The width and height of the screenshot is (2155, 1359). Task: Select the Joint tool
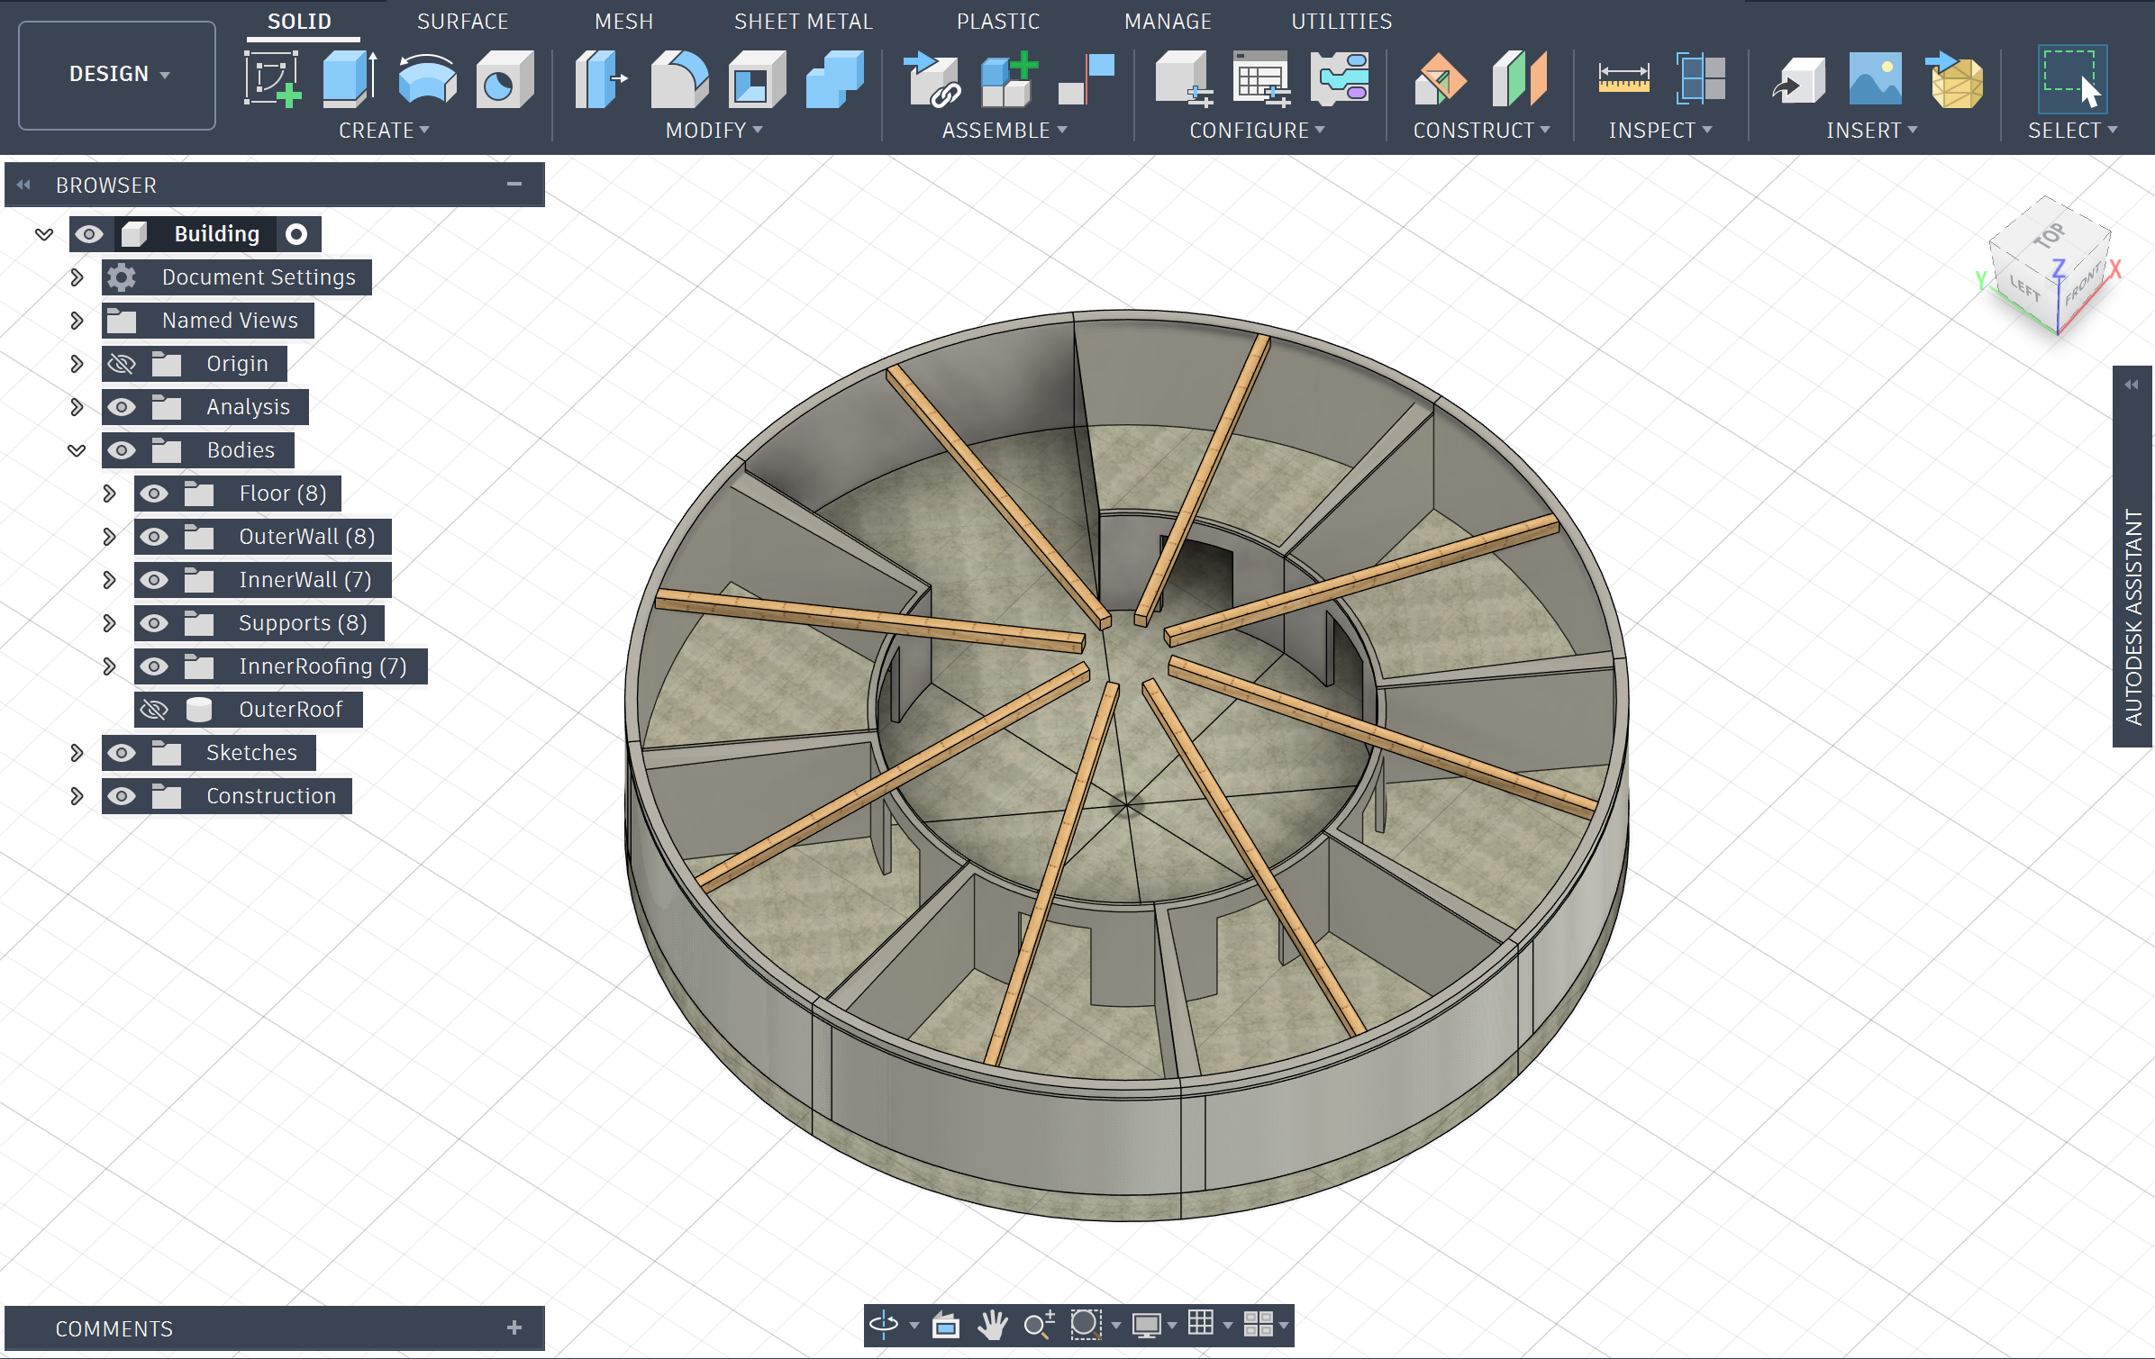(1087, 79)
